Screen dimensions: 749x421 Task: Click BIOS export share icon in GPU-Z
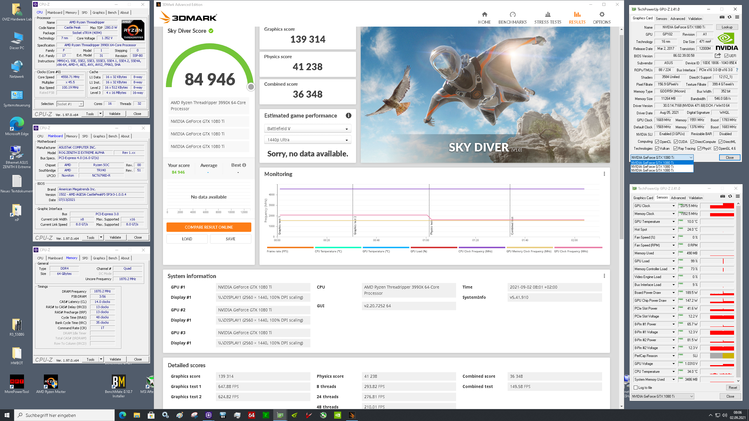(x=718, y=56)
